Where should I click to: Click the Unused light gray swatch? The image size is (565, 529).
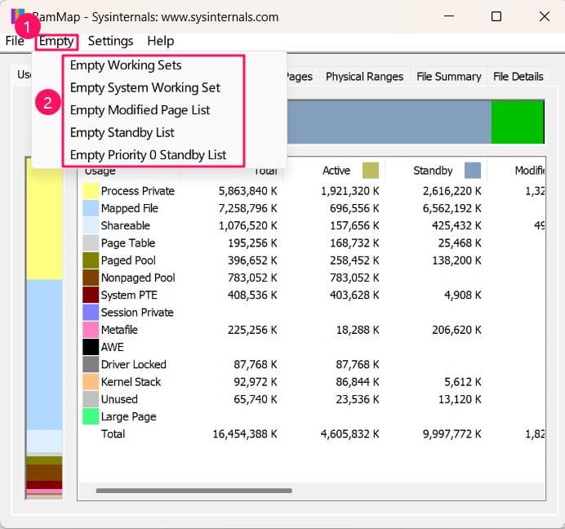(91, 399)
